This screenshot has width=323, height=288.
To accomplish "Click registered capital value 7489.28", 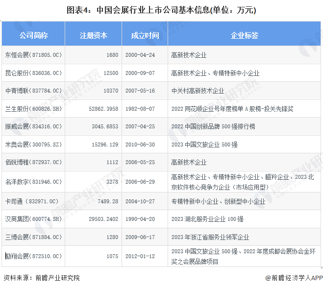I will 108,201.
